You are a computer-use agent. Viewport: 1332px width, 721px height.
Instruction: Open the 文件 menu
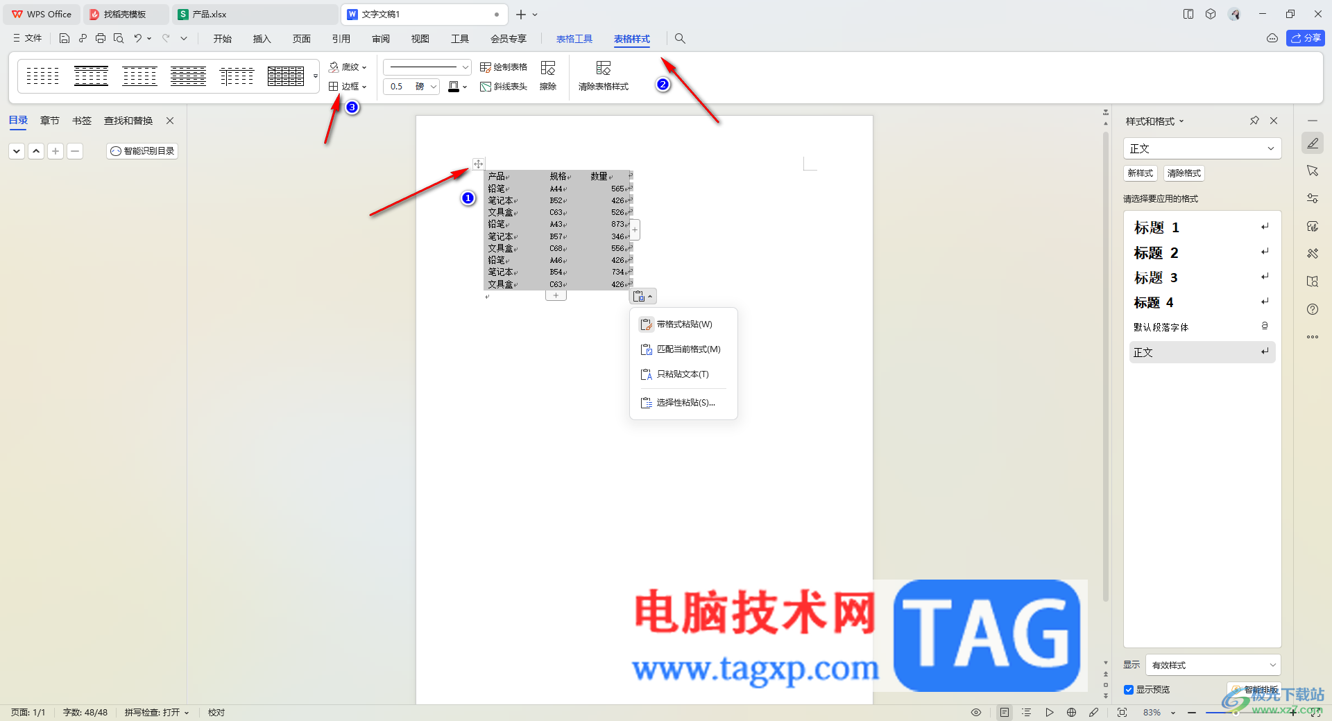click(x=28, y=38)
